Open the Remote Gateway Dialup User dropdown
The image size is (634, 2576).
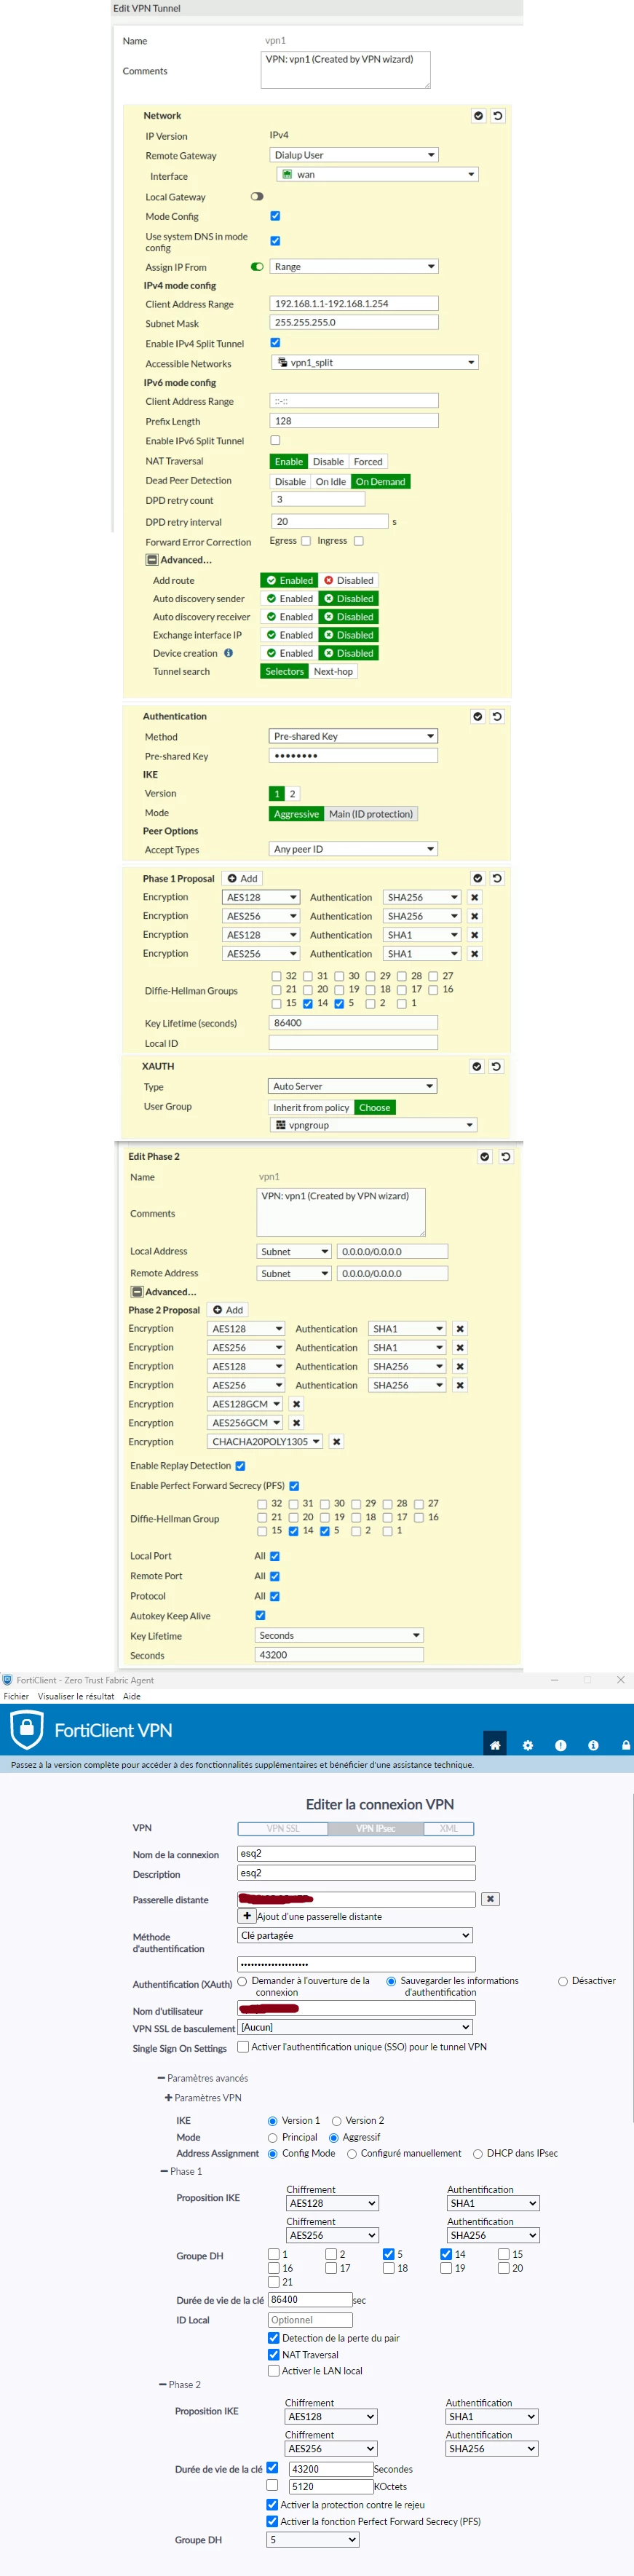click(x=354, y=155)
